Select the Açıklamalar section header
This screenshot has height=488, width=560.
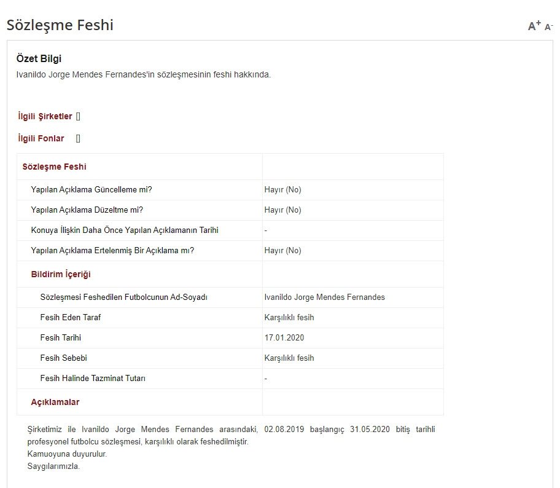[55, 402]
